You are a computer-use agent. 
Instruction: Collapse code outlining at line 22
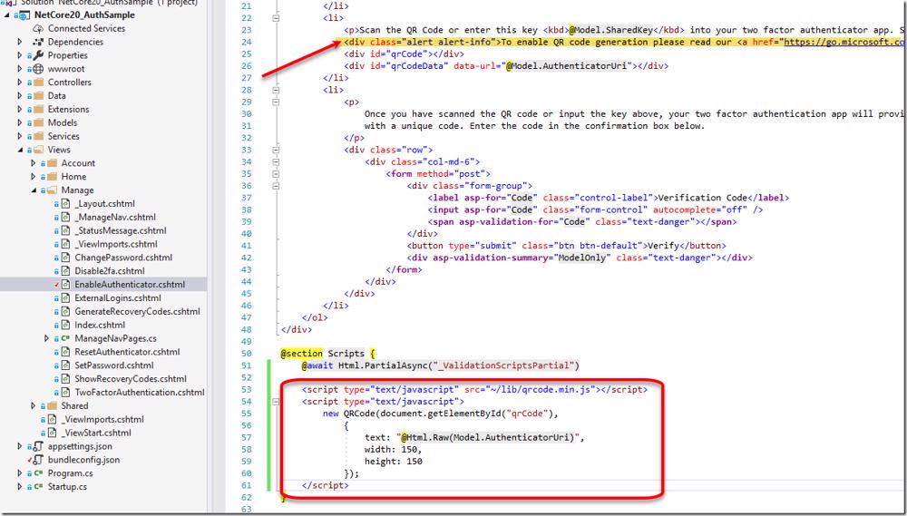(276, 18)
